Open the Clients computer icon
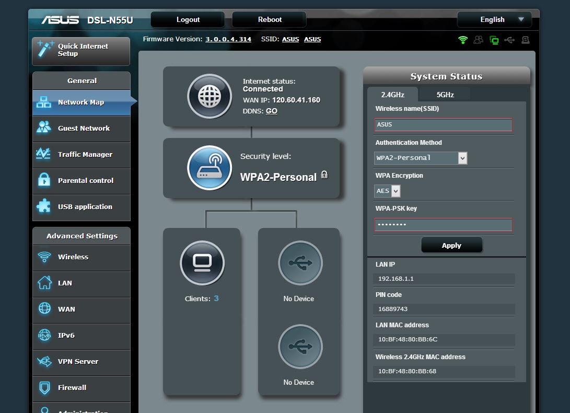The image size is (570, 413). pos(202,263)
